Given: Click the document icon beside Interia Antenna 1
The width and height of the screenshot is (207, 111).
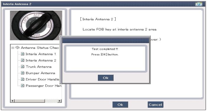Looking at the screenshot, I should (x=23, y=54).
